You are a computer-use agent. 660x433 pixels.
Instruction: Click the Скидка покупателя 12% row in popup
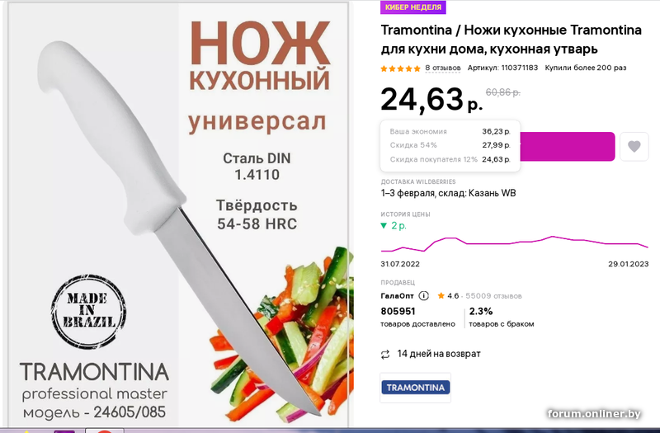450,159
